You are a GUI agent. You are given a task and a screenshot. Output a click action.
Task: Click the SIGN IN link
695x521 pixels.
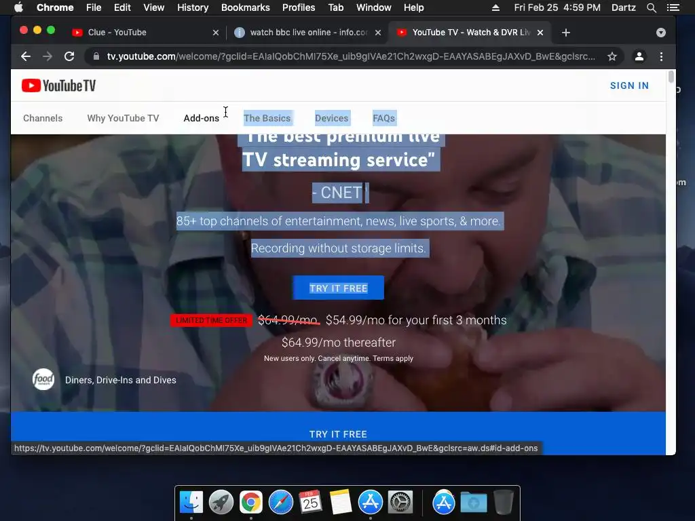click(x=629, y=85)
